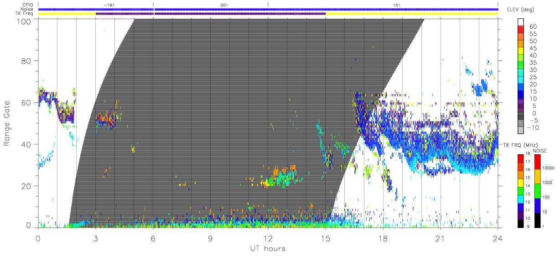Click the '1000' label on NOISE colorbar
Viewport: 560px width, 258px height.
tap(548, 183)
